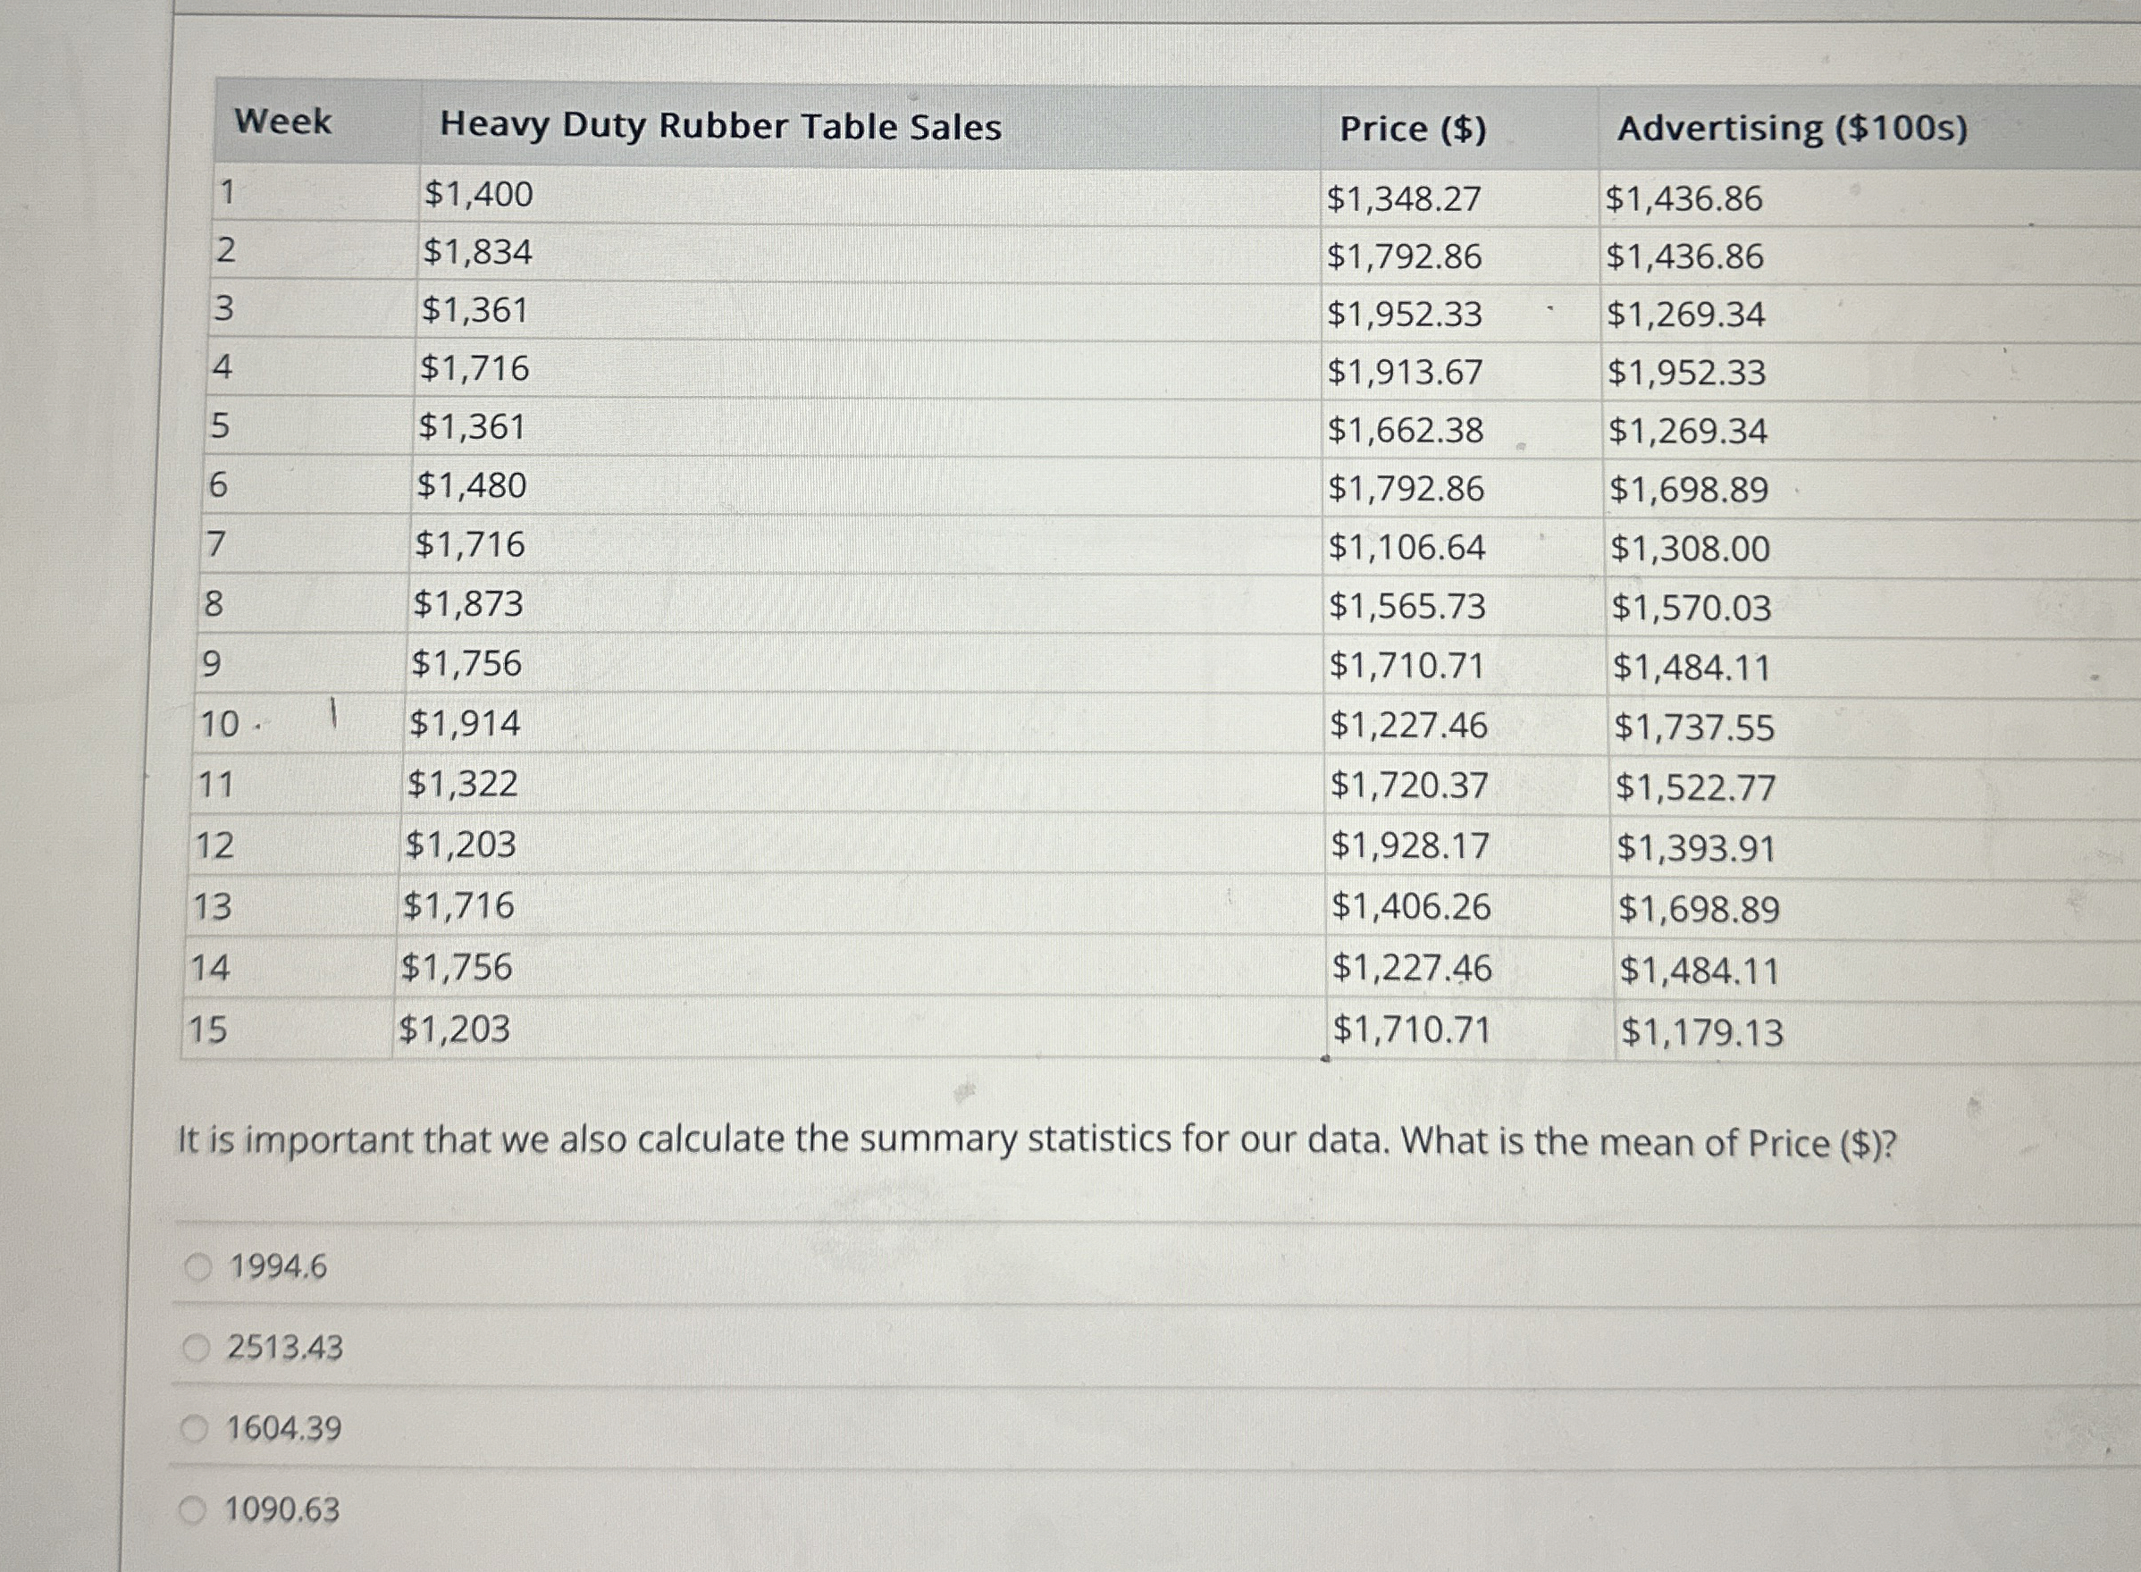Select week 6 sales value $1,480
Viewport: 2141px width, 1572px height.
(471, 485)
